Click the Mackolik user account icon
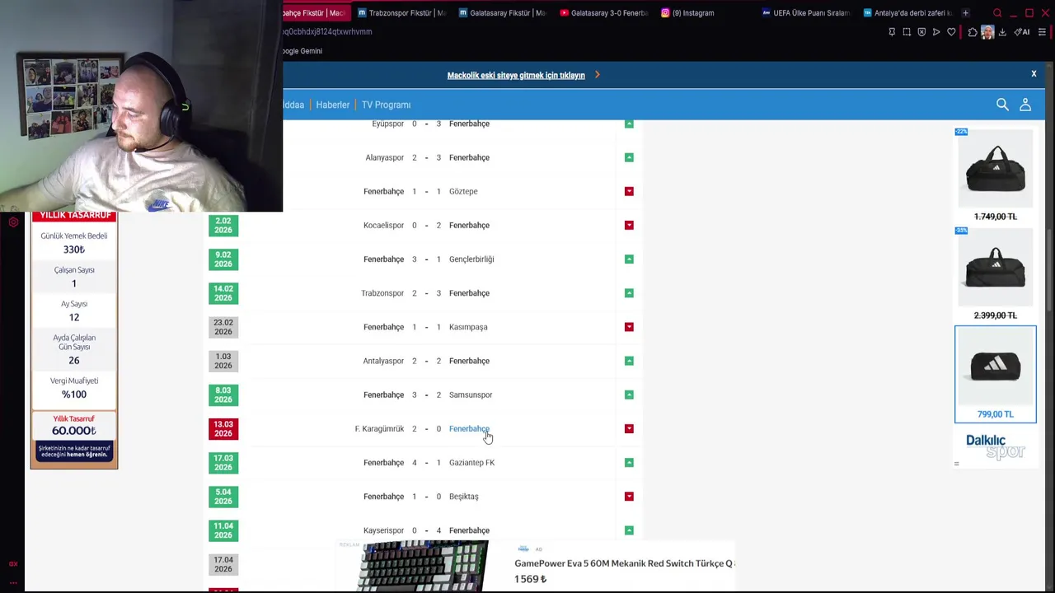 1025,105
